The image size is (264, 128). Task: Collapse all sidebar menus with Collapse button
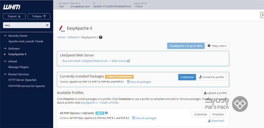coord(39,16)
